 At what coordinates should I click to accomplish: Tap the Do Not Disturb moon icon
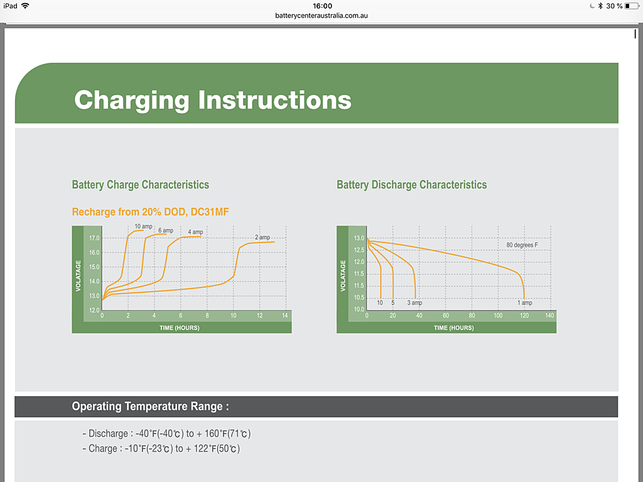(x=592, y=6)
